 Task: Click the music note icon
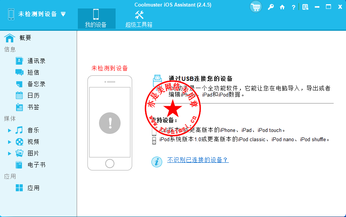19,130
